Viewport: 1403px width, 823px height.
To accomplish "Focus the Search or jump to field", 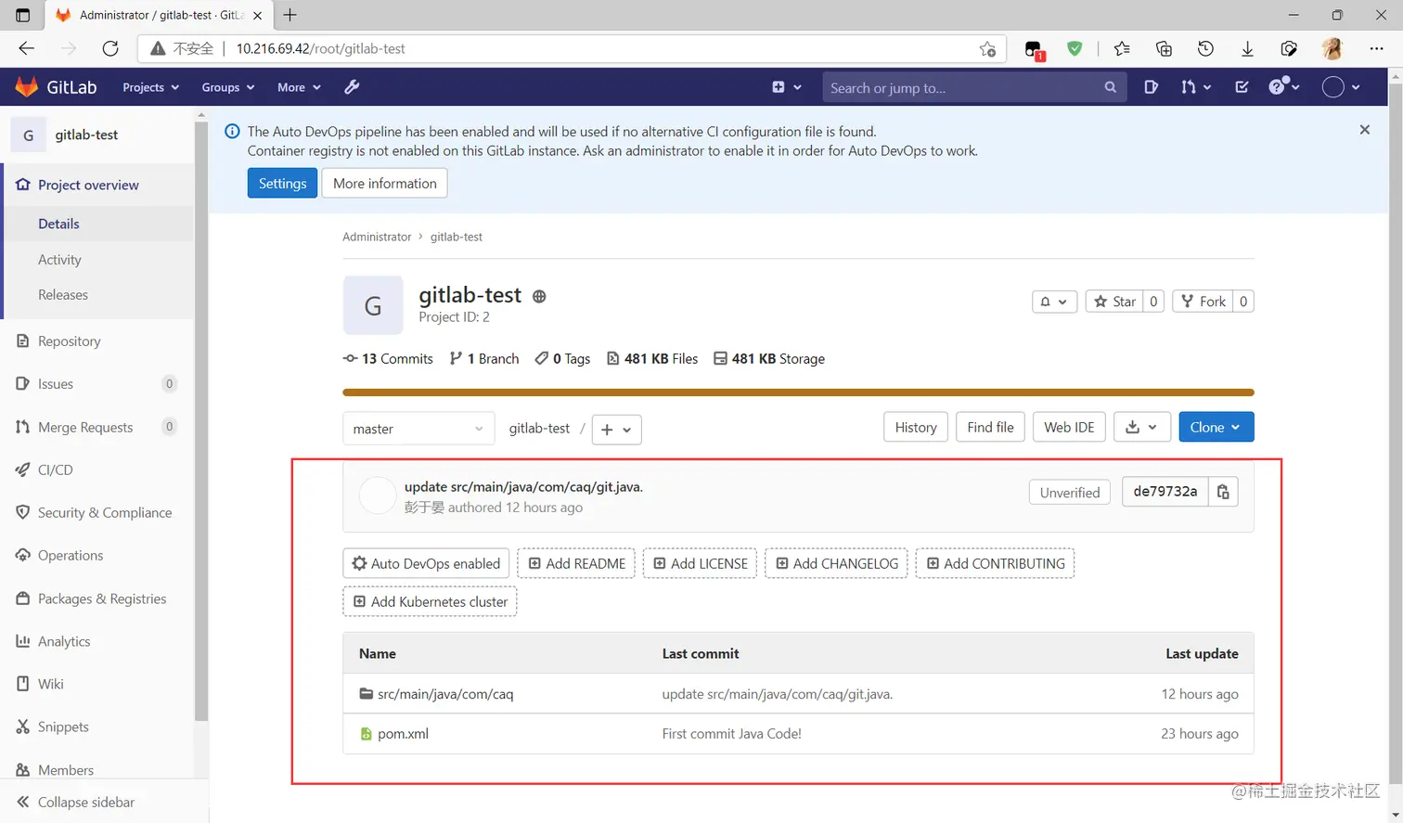I will pyautogui.click(x=974, y=87).
